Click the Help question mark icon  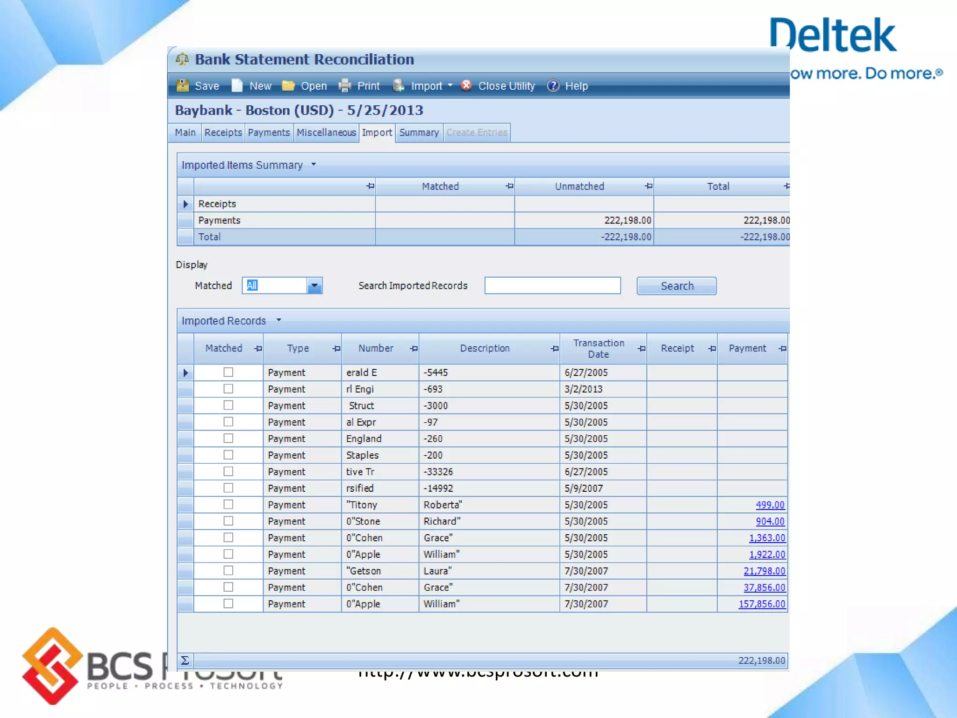pos(553,86)
